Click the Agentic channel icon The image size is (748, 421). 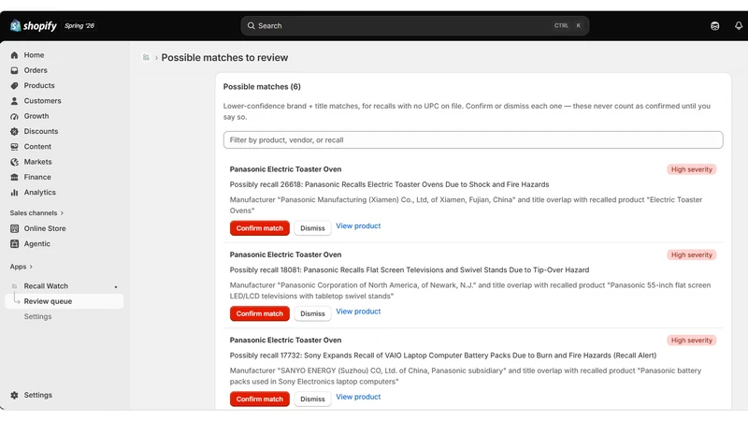14,244
